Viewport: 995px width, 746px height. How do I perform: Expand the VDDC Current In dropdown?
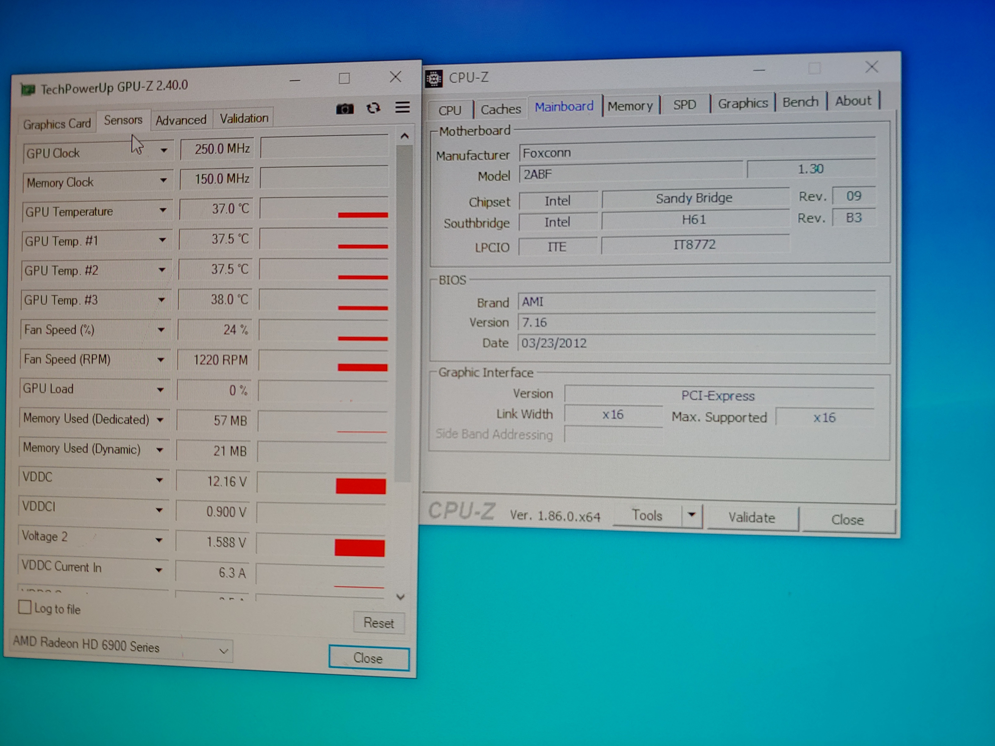159,570
